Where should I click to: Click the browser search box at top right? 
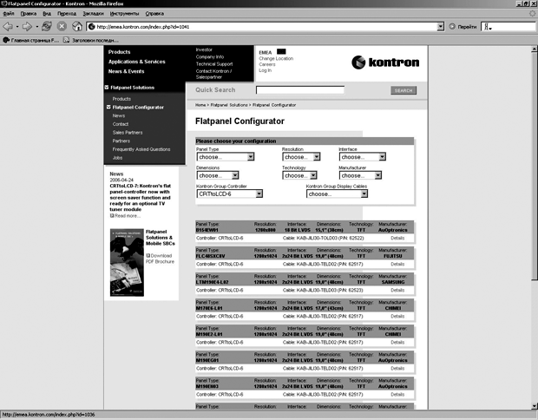[509, 27]
